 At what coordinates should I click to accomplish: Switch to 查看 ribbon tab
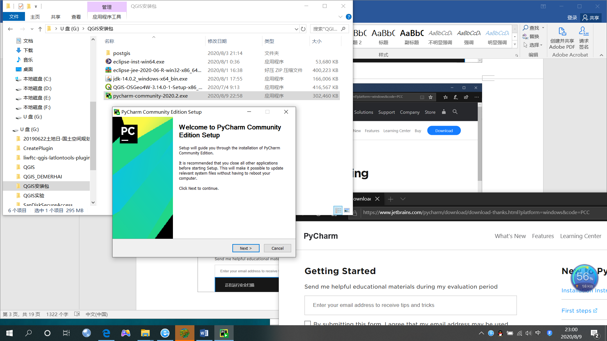pos(76,17)
